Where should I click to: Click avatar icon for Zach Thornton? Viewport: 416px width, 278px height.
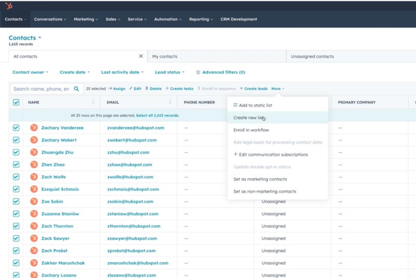coord(34,226)
